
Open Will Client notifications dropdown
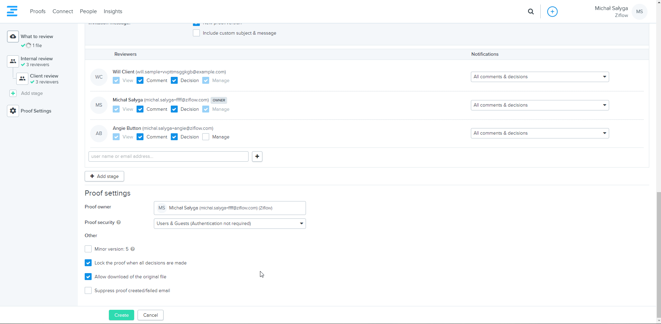(x=539, y=77)
